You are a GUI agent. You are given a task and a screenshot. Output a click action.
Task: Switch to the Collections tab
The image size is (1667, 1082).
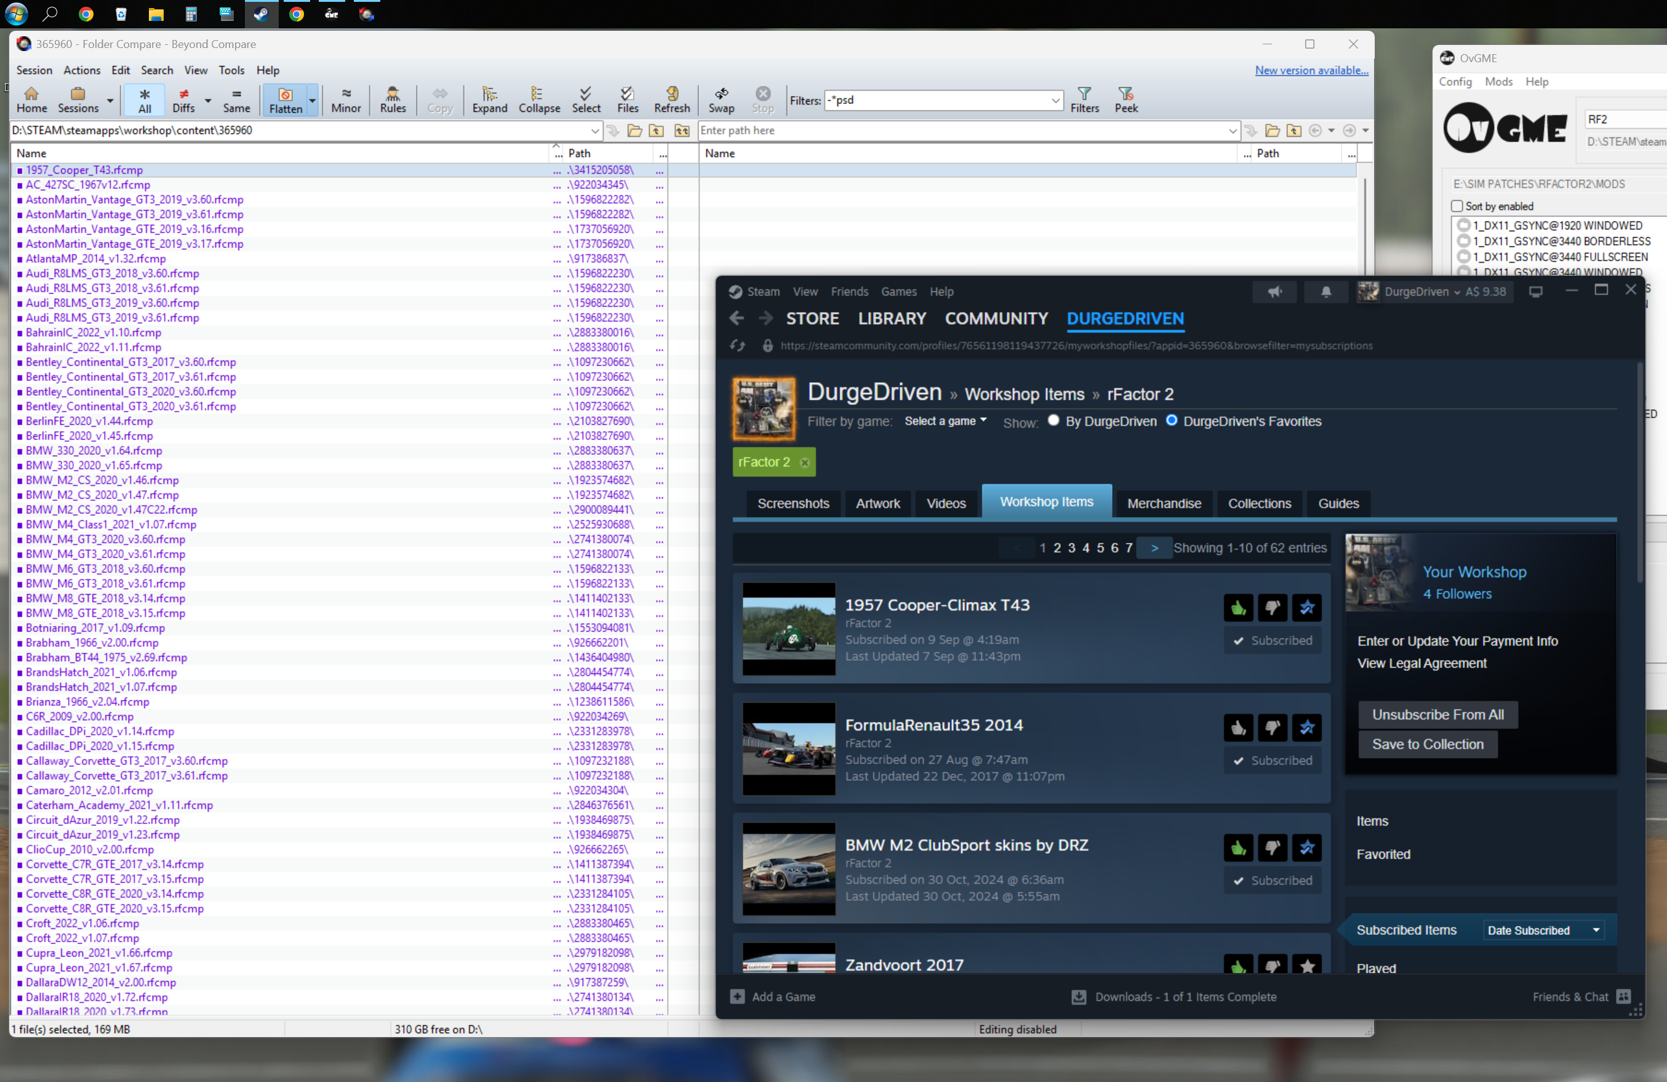[x=1258, y=503]
